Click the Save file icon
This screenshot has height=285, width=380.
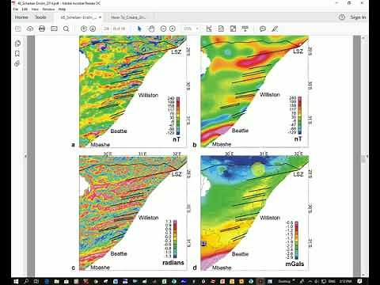tap(18, 28)
